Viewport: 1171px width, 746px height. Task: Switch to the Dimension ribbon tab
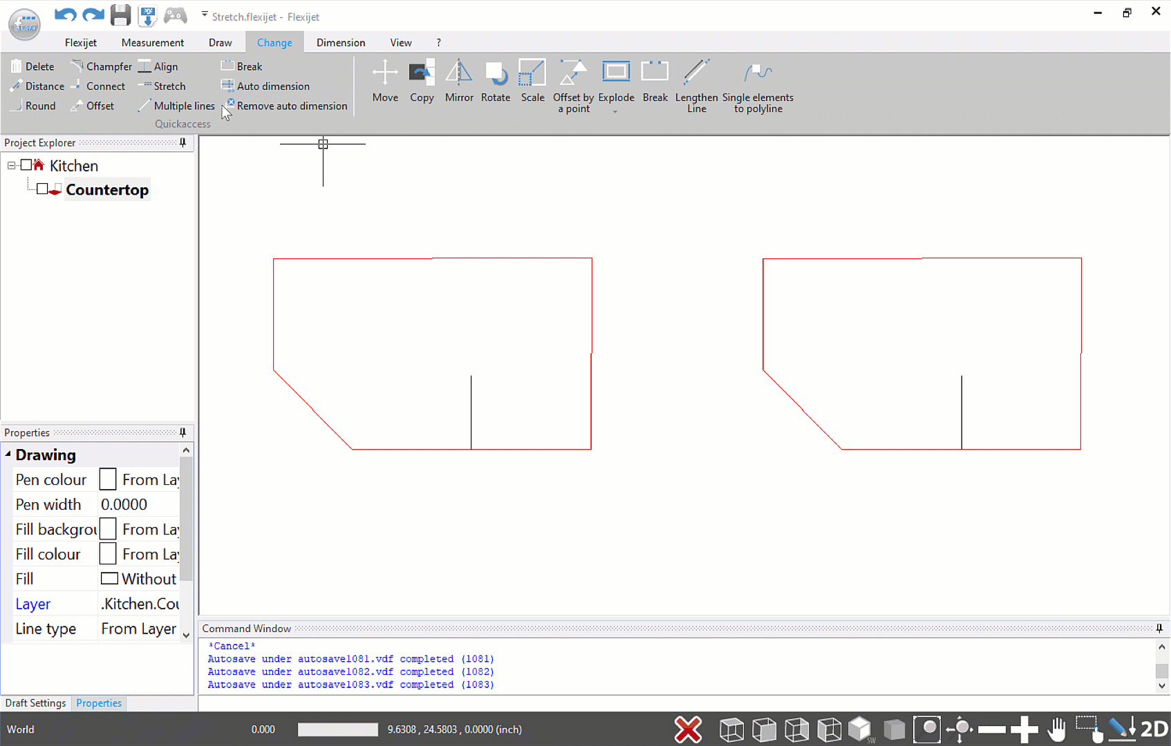pos(340,42)
